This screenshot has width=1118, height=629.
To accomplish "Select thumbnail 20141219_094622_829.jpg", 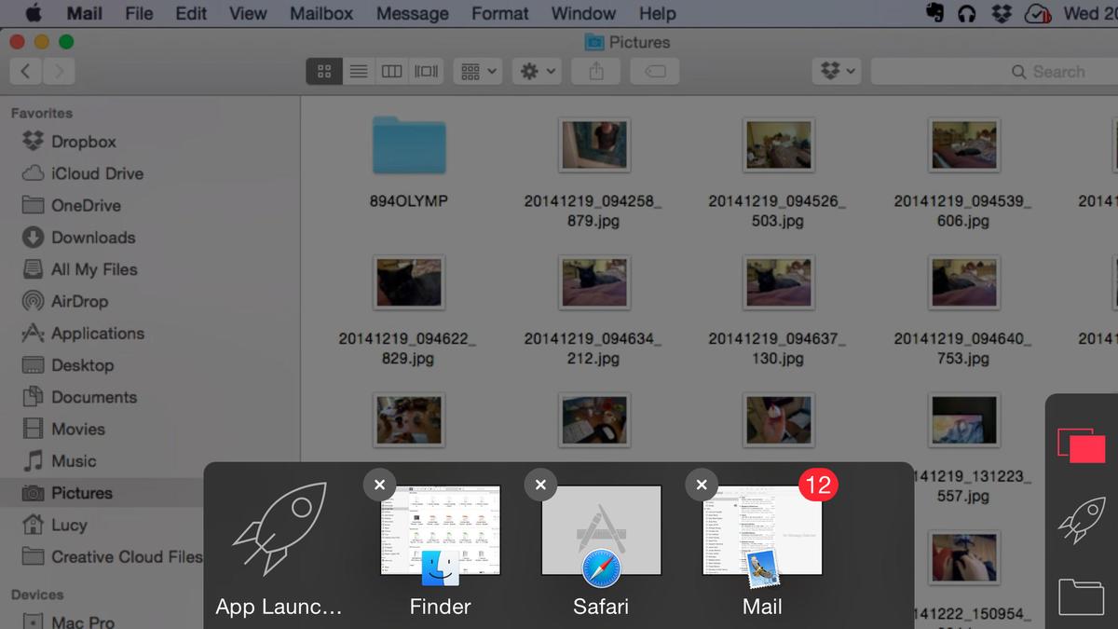I will tap(409, 283).
